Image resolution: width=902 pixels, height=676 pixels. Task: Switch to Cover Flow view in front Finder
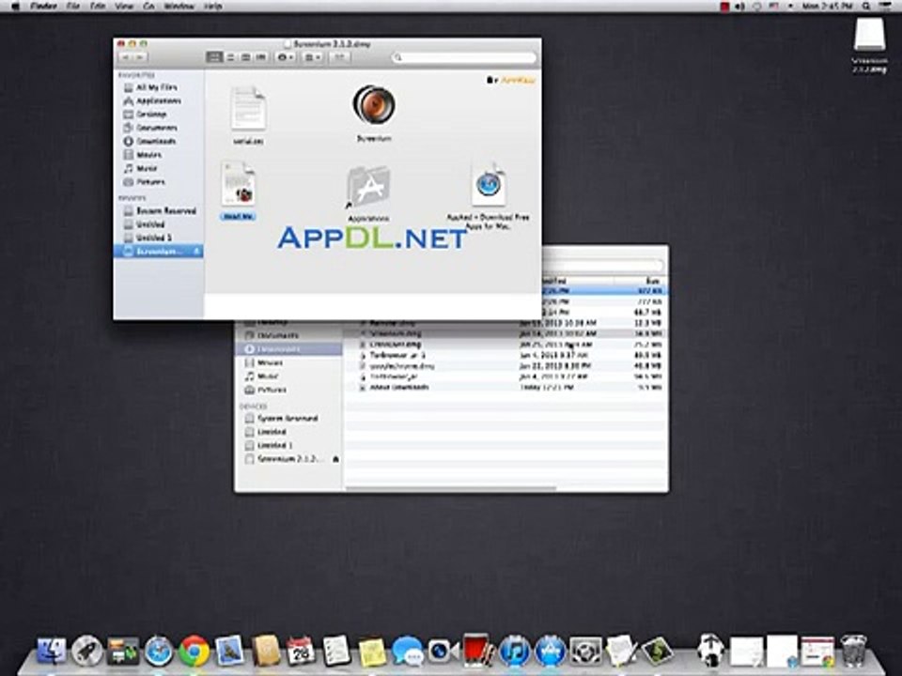click(x=261, y=57)
